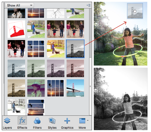Open the Graphics panel
The width and height of the screenshot is (151, 132).
coord(67,123)
